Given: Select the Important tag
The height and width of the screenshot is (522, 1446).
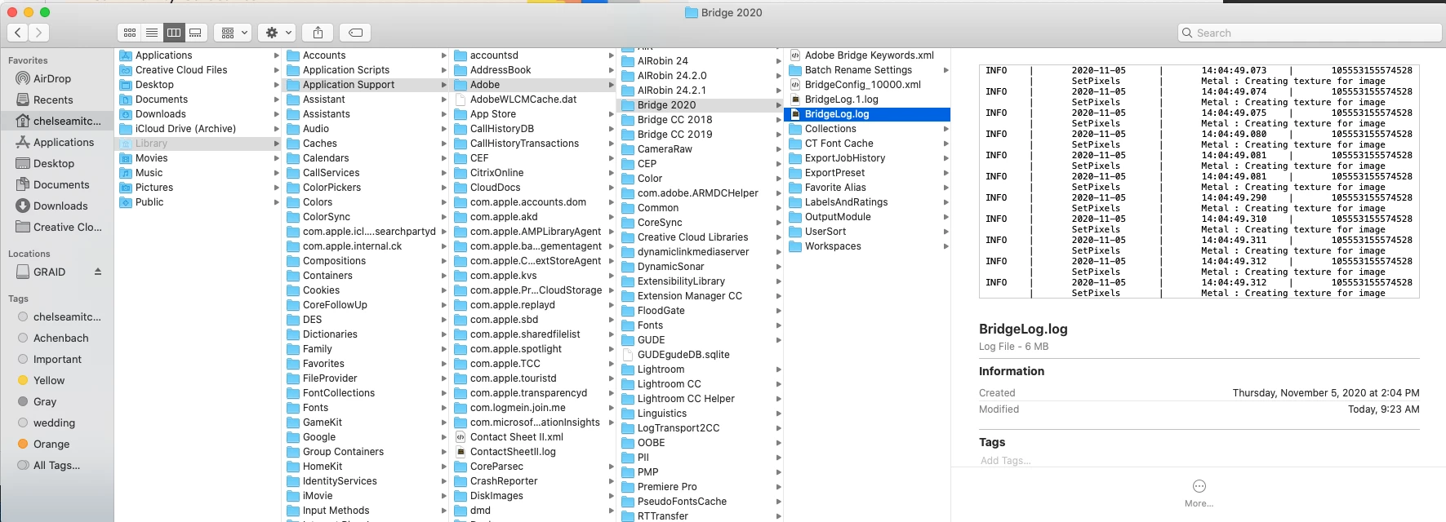Looking at the screenshot, I should 57,359.
